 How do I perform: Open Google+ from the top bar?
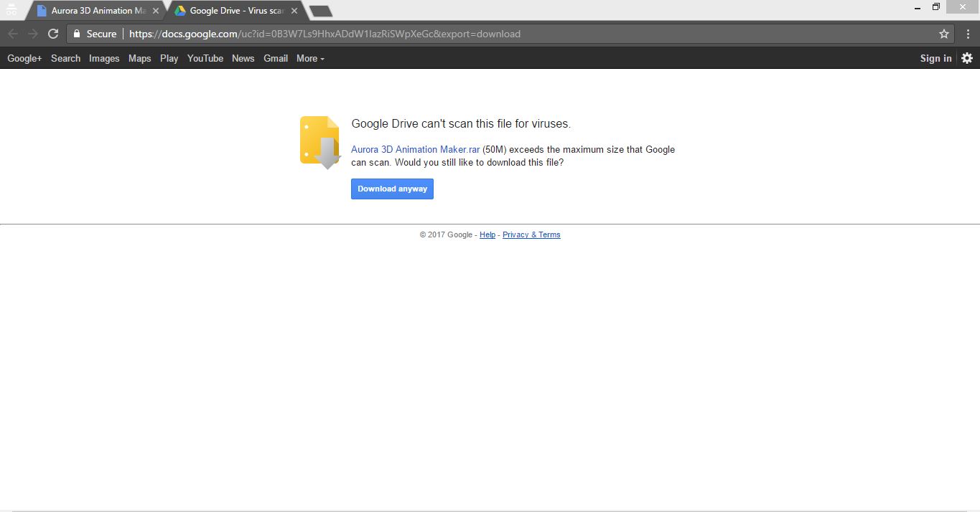tap(24, 58)
